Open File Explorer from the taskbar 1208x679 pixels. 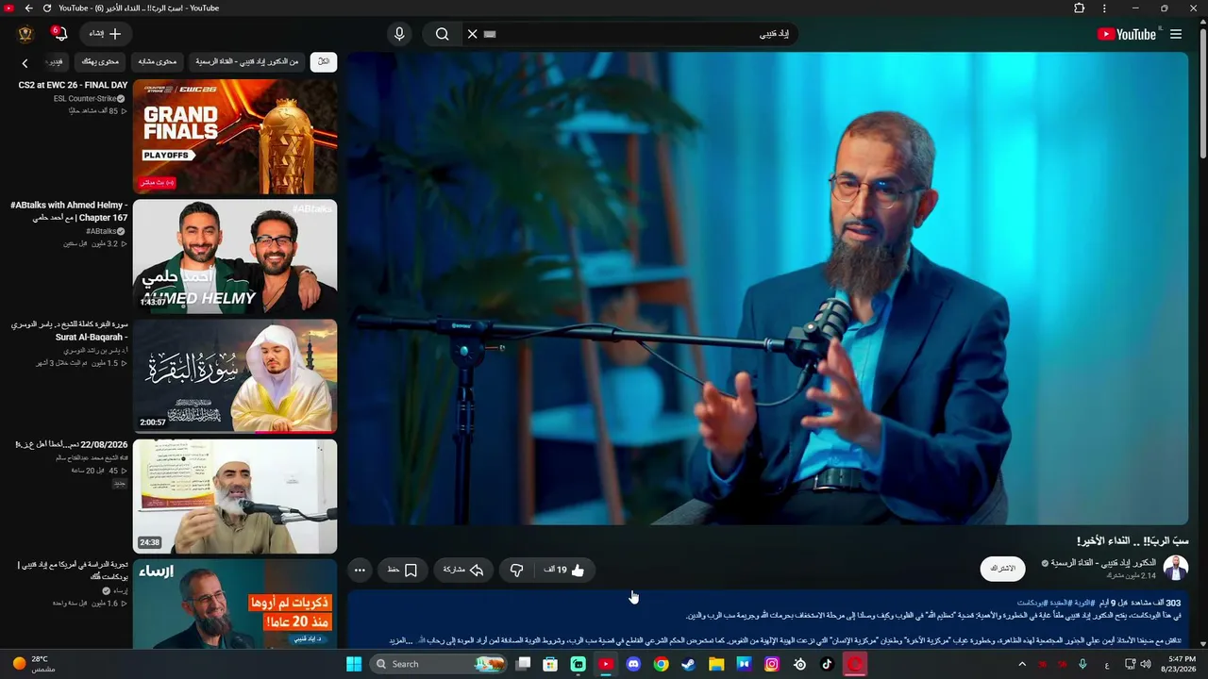click(716, 664)
